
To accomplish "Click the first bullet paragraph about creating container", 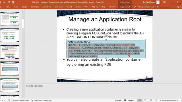I will pos(105,33).
